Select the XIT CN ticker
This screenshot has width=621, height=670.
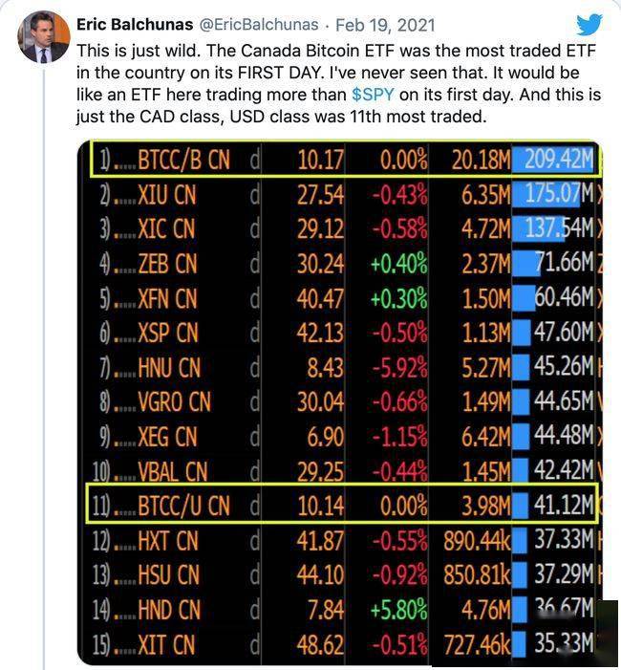166,644
